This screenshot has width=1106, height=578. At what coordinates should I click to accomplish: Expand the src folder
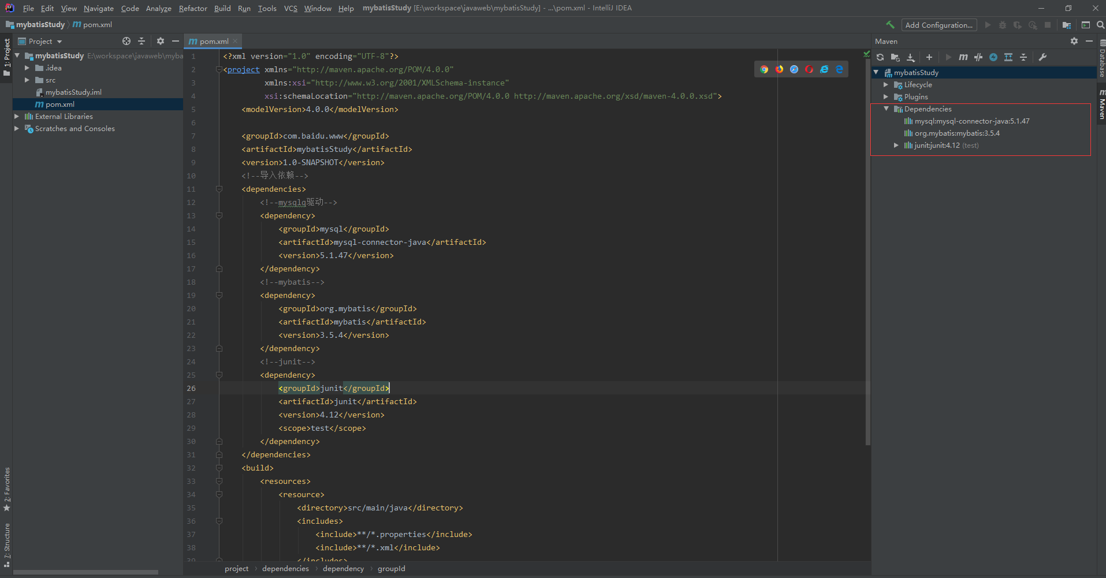27,80
